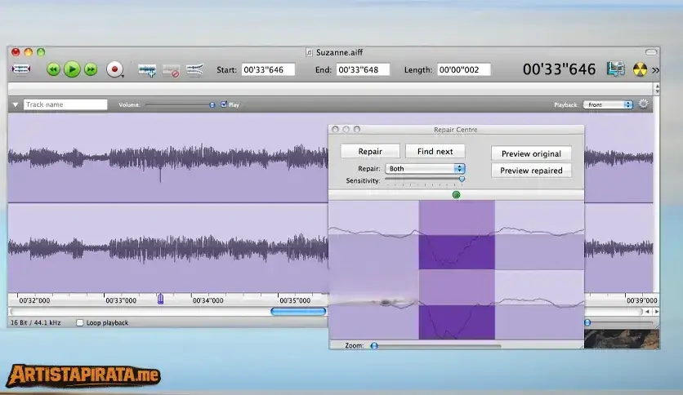Click the 00'39"000 timeline label
683x395 pixels.
coord(641,300)
